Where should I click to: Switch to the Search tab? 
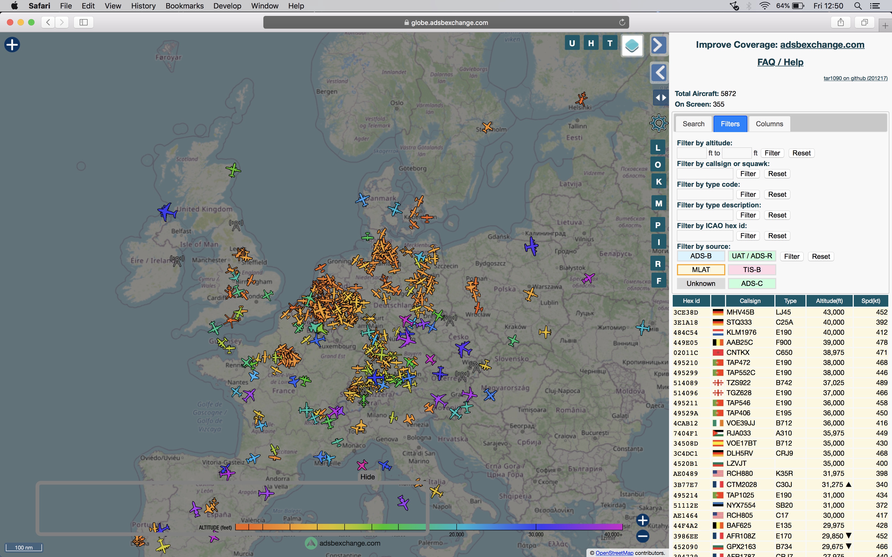[693, 124]
